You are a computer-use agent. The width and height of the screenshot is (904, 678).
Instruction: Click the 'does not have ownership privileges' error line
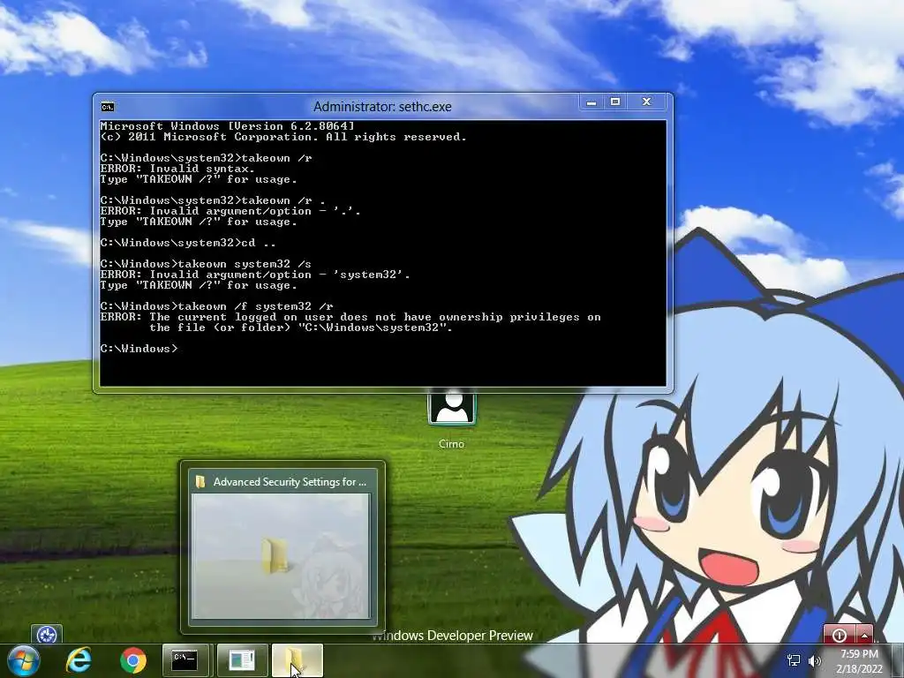click(x=350, y=317)
